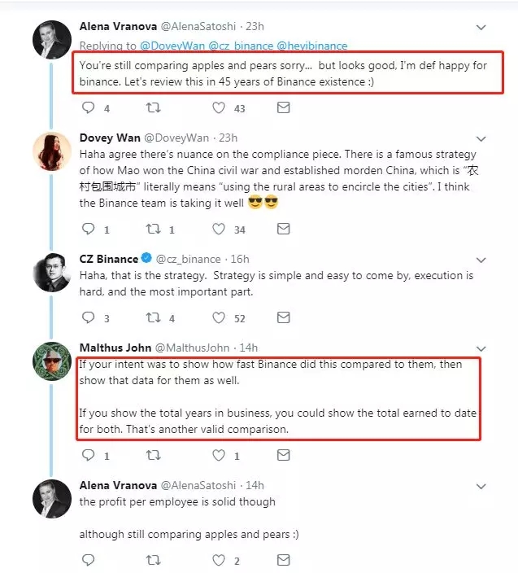Open Malthus John's avatar

coord(51,361)
